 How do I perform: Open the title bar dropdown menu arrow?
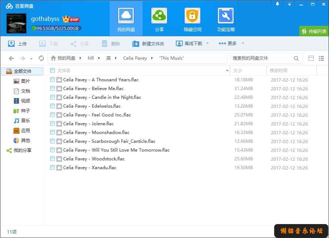click(x=290, y=4)
